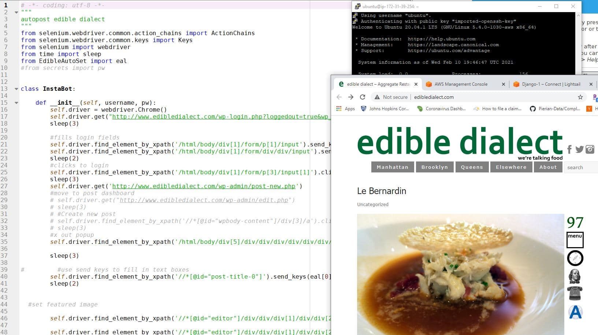Click the "System information as of" terminal line
Viewport: 598px width, 335px height.
pos(435,62)
